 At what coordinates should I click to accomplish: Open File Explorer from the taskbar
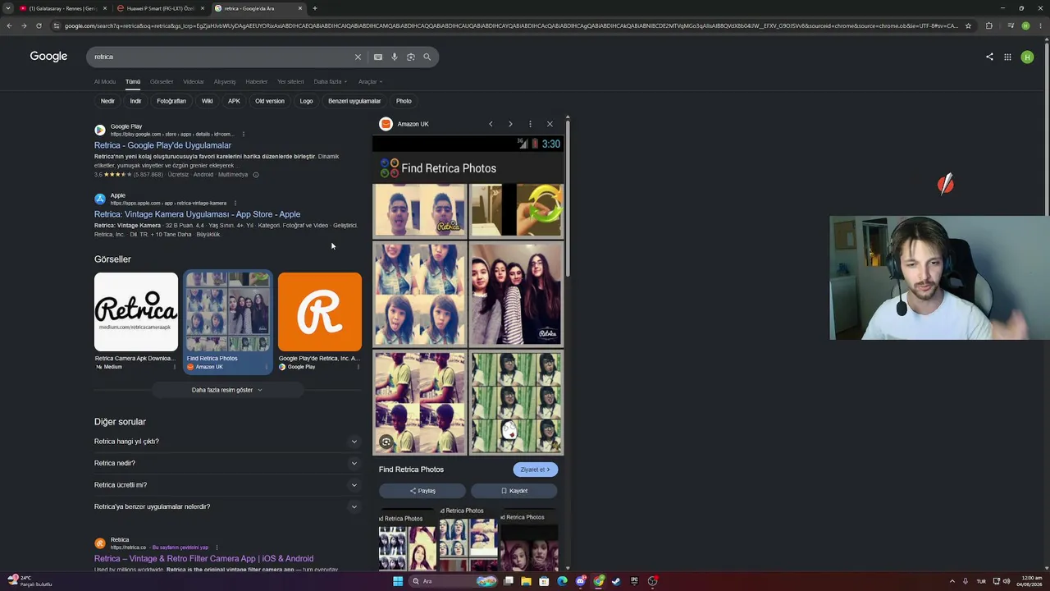pos(526,581)
